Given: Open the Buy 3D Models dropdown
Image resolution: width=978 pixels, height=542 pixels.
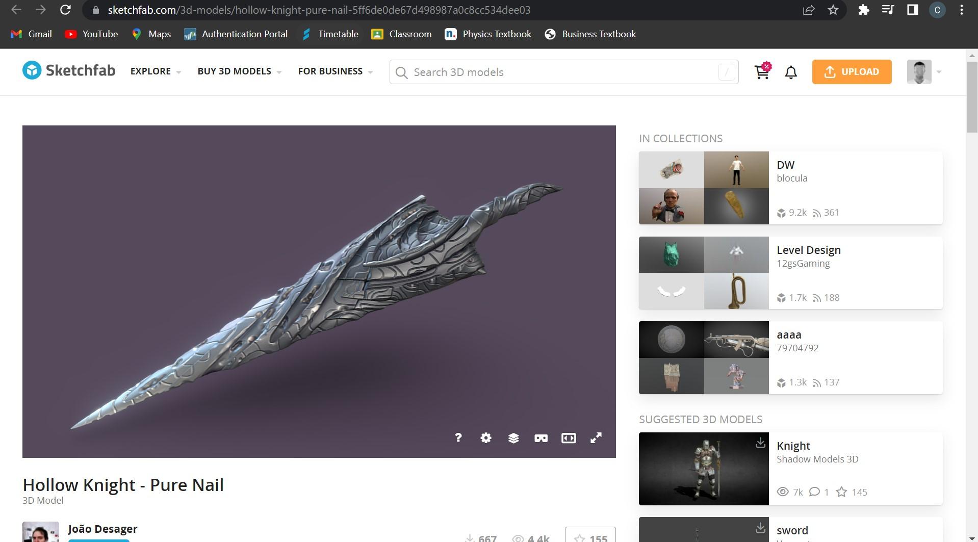Looking at the screenshot, I should (x=239, y=71).
